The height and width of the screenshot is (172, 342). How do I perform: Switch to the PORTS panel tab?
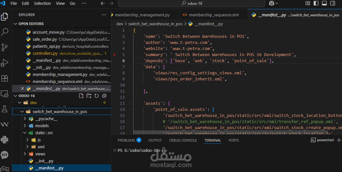point(234,140)
